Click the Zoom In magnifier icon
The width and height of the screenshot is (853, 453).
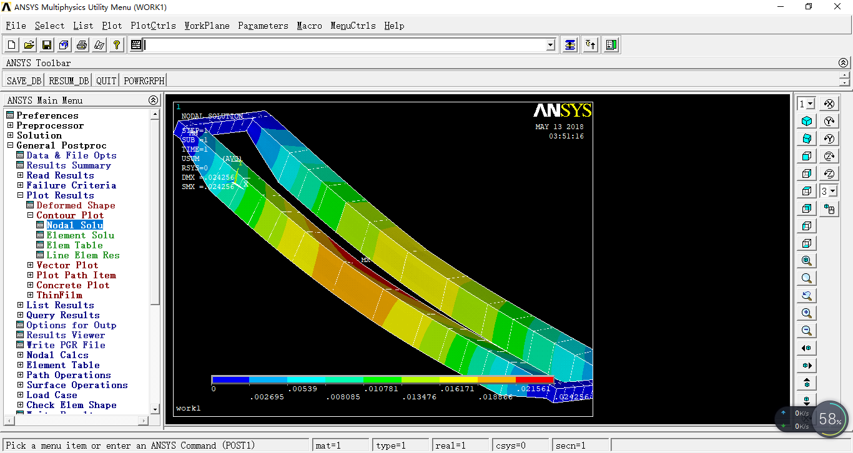pos(807,313)
